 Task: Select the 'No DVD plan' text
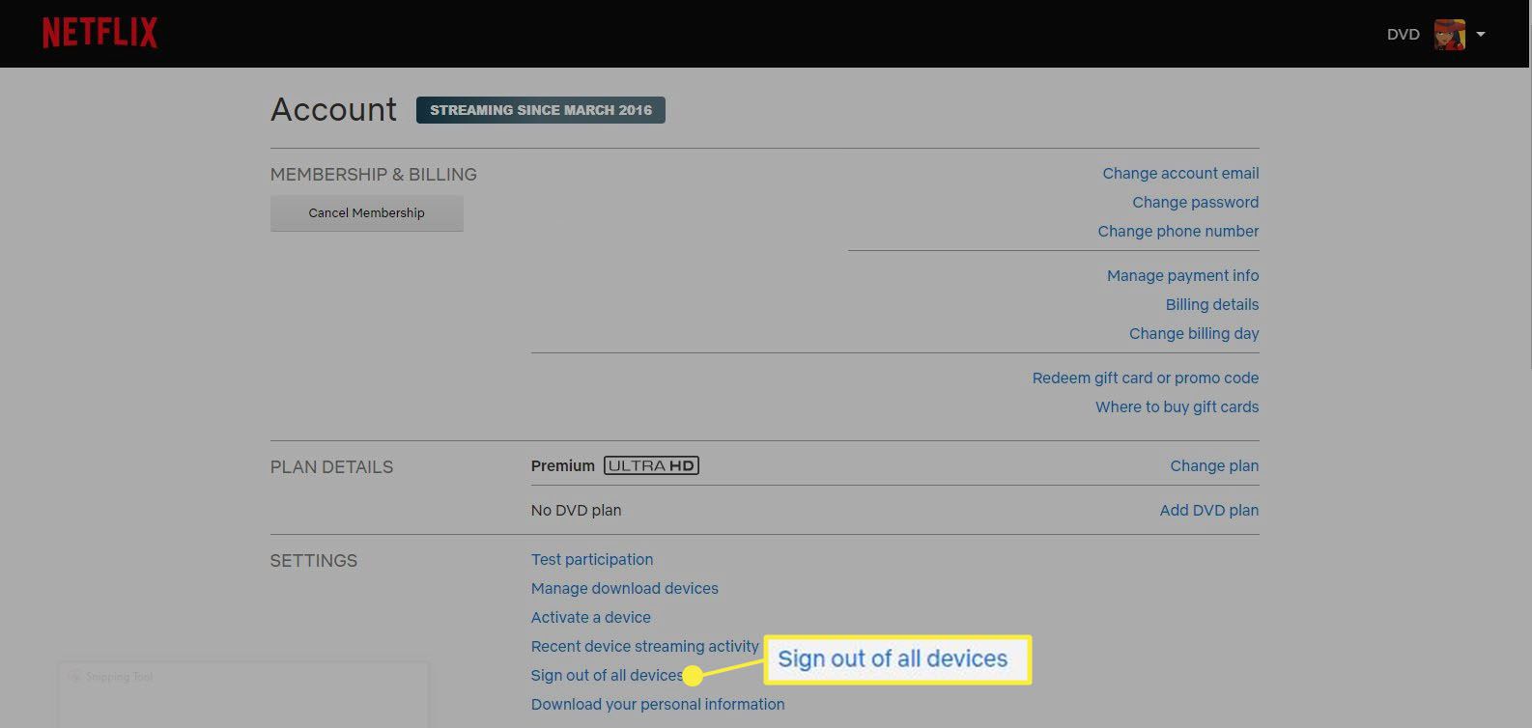576,511
